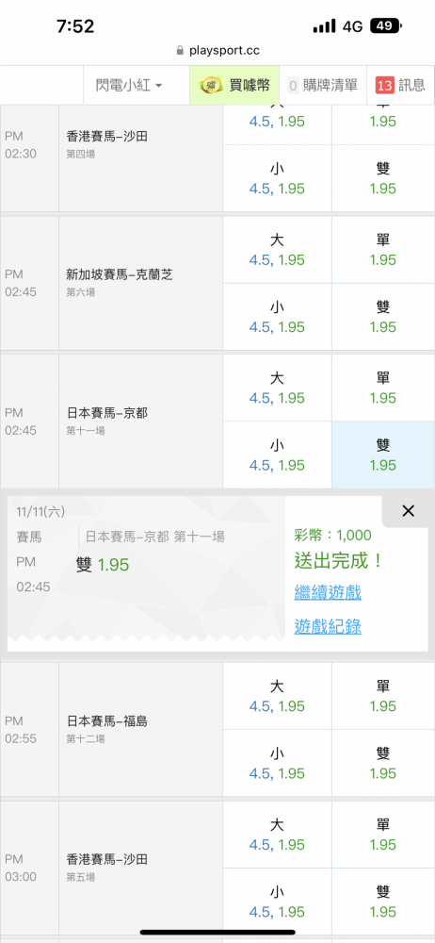Image resolution: width=435 pixels, height=943 pixels.
Task: Select 小 for 日本賽馬-福島 race
Action: pos(277,763)
